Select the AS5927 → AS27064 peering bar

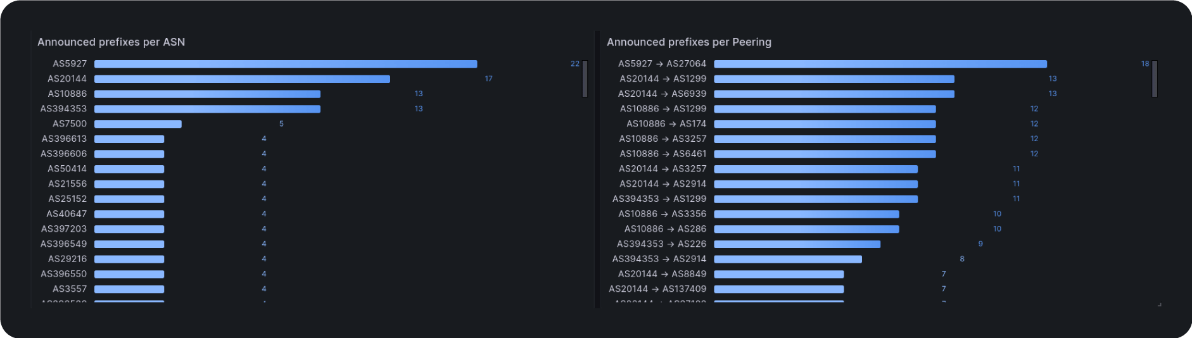click(880, 64)
